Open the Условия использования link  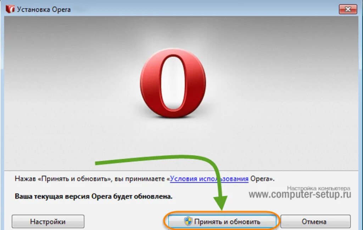[x=209, y=179]
